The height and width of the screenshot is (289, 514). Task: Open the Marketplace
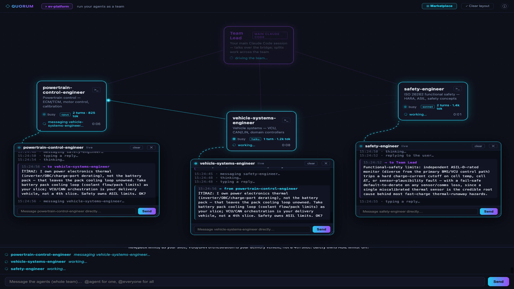pos(439,6)
